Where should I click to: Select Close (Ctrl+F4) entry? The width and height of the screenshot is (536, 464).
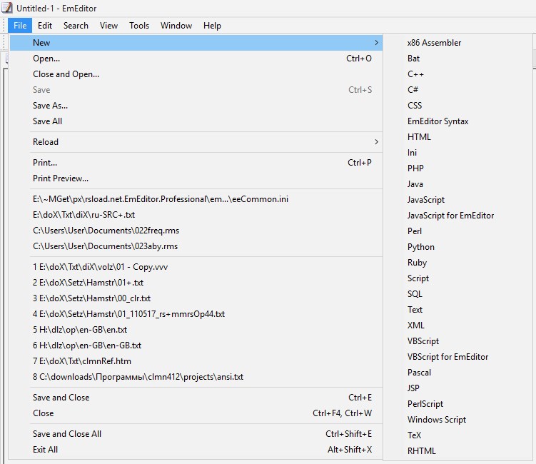coord(196,413)
